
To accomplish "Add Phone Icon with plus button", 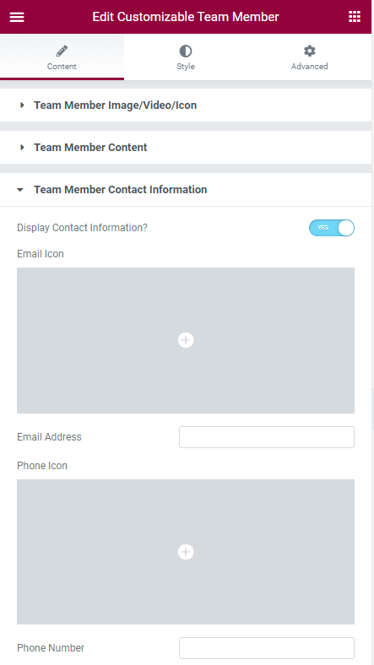I will (x=186, y=552).
